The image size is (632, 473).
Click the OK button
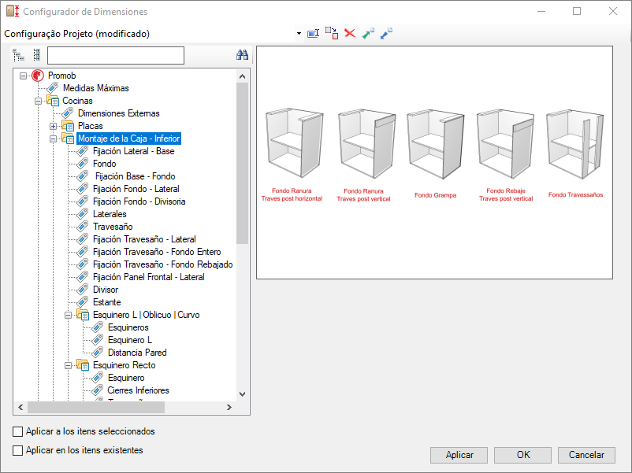pos(523,455)
